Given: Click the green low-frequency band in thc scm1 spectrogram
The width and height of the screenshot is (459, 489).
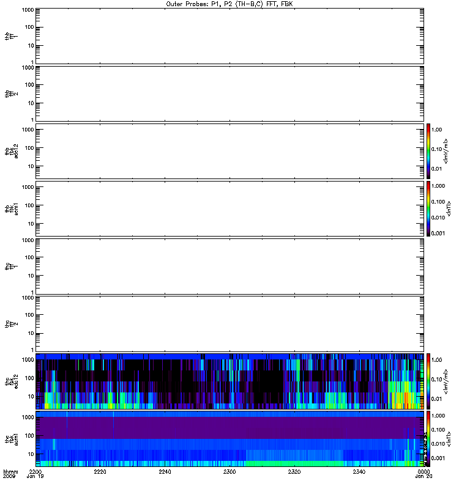Looking at the screenshot, I should [x=294, y=463].
